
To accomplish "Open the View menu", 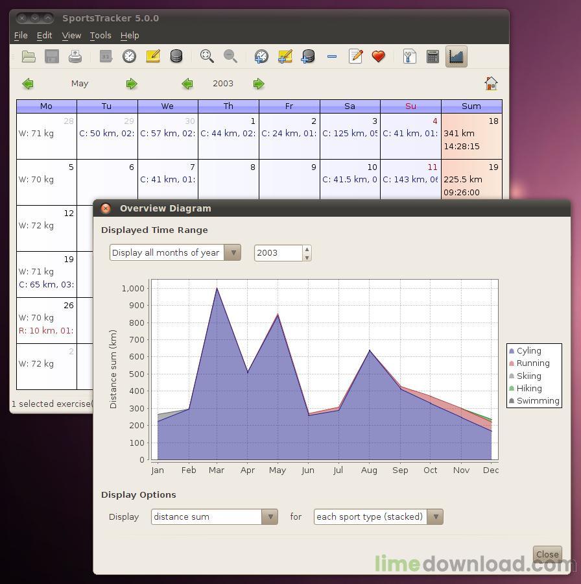I will (71, 36).
